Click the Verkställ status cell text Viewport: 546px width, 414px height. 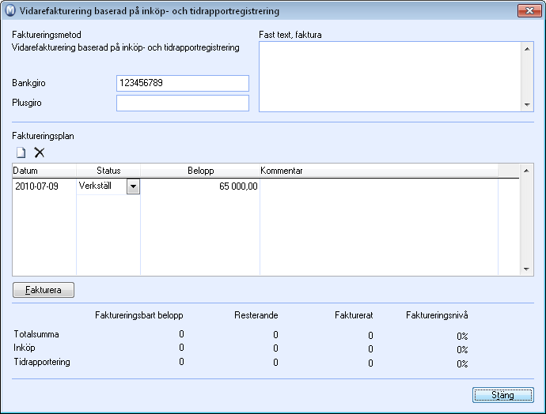95,186
